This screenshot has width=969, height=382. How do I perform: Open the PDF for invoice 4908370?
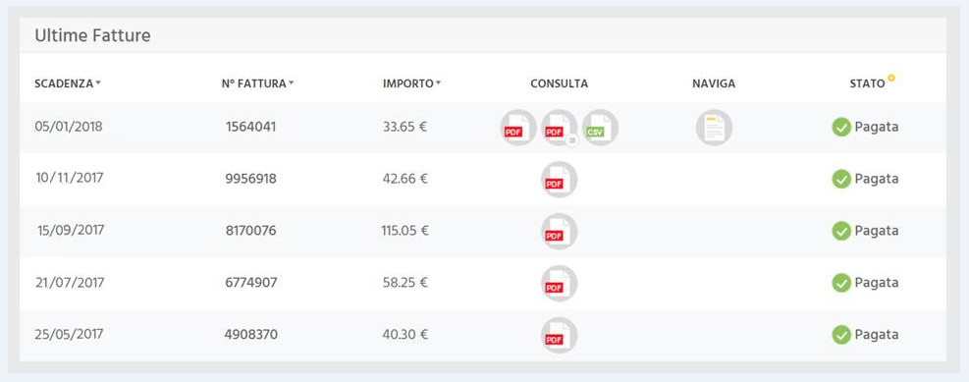(x=560, y=335)
